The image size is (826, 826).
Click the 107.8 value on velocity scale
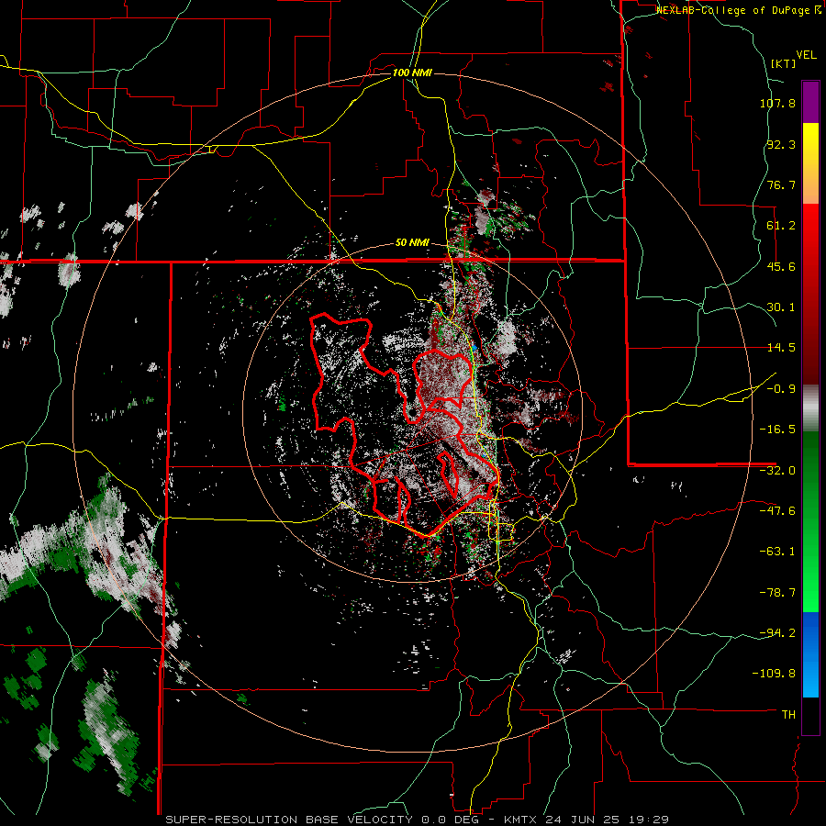click(777, 103)
